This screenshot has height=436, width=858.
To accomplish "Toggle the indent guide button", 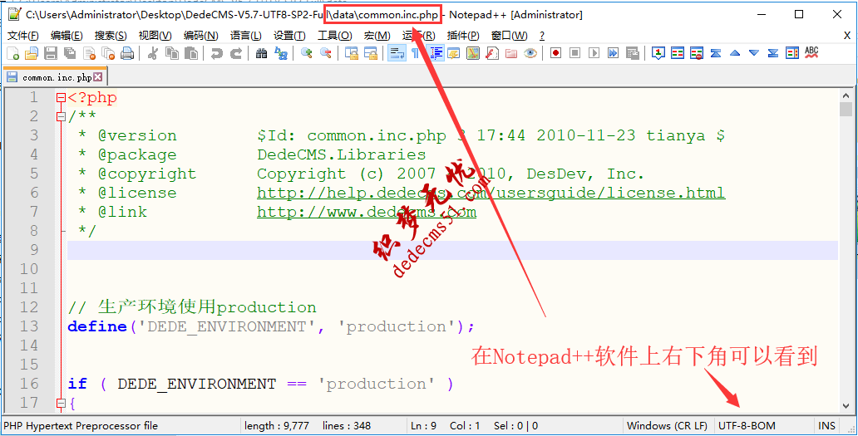I will pos(435,53).
